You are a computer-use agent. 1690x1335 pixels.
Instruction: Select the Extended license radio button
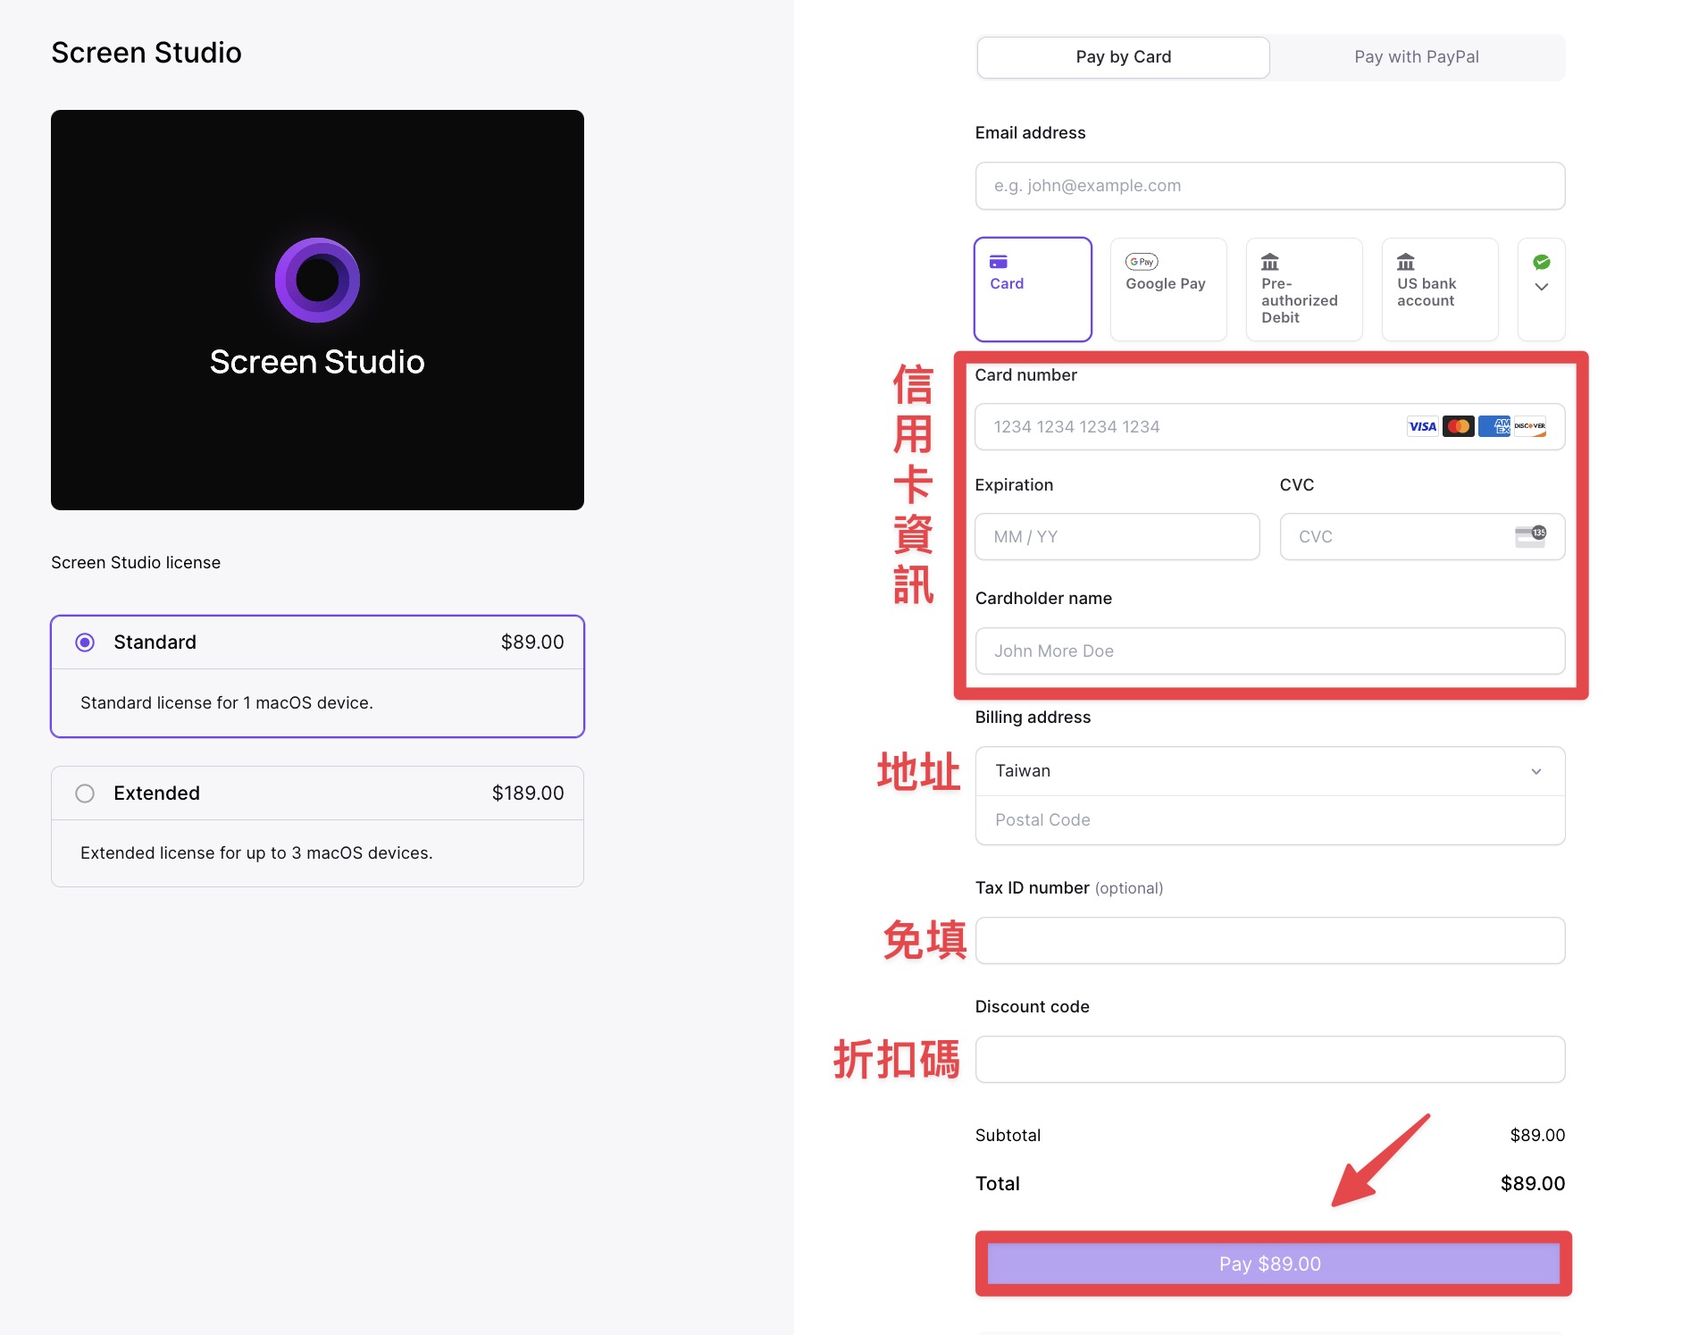[85, 793]
